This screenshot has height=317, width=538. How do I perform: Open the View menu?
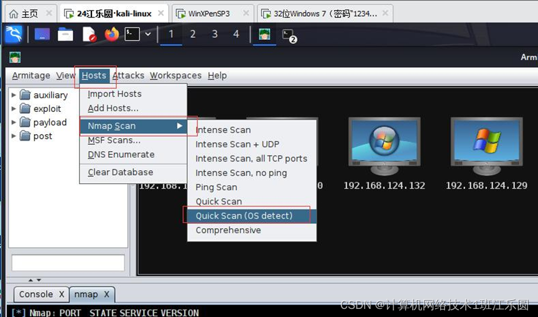(65, 75)
